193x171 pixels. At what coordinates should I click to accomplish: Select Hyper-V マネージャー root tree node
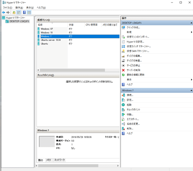coord(15,18)
